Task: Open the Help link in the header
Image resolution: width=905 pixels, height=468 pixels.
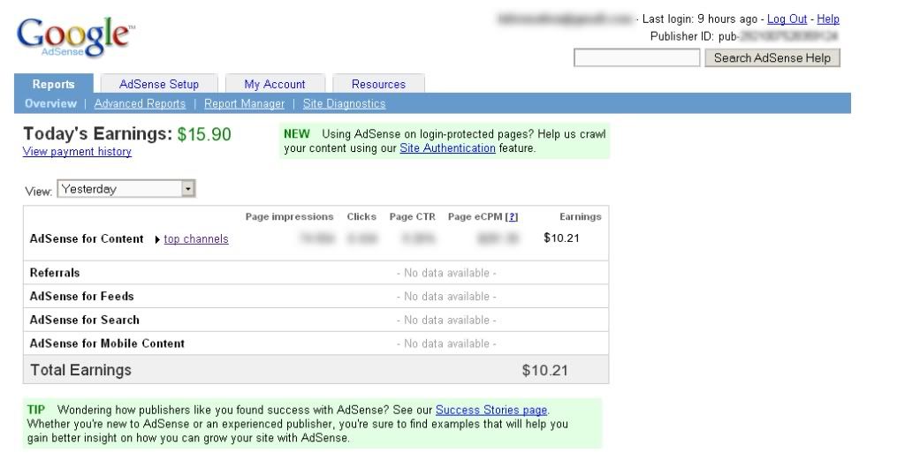Action: [828, 19]
